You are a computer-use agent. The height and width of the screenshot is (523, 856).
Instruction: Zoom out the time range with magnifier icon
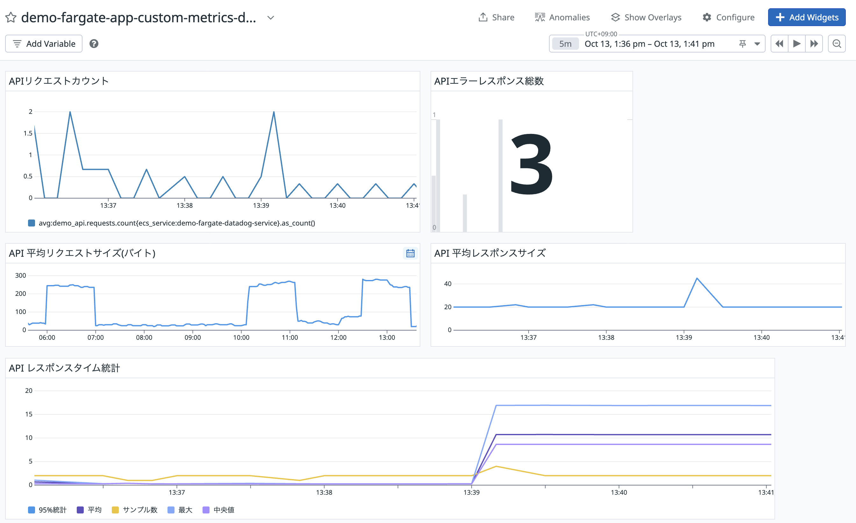point(837,44)
